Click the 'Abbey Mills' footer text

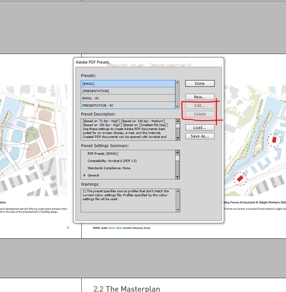point(115,228)
